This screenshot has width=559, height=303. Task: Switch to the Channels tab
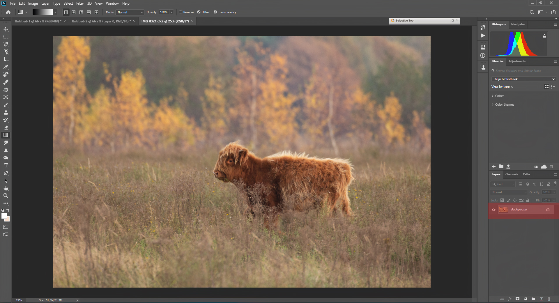coord(511,174)
